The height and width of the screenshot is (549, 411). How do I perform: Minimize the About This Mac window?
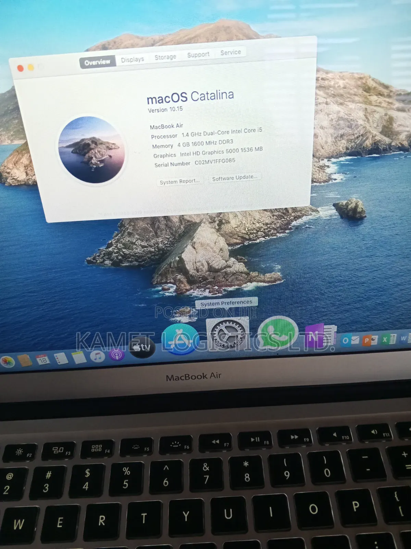coord(31,67)
